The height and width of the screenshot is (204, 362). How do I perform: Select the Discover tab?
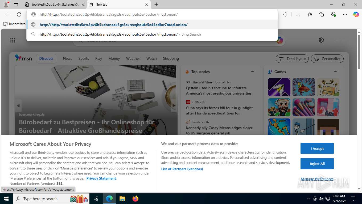click(x=47, y=58)
